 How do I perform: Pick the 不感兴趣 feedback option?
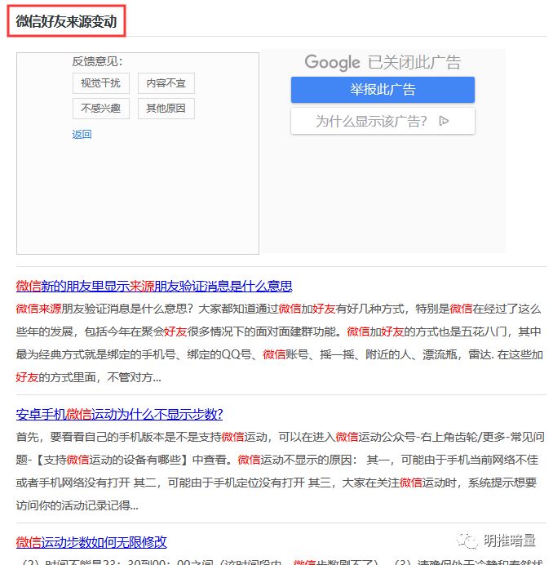pos(101,109)
